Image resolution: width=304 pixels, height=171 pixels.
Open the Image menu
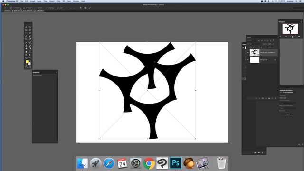33,1
